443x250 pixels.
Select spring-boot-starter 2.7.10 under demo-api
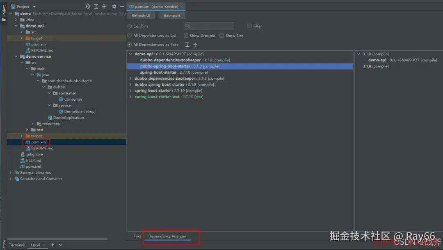(x=174, y=72)
